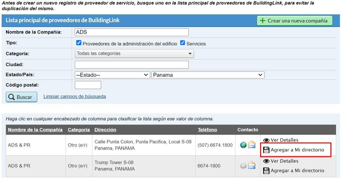Click address Calle Punta Colon, Punta Pacifica
Screen dimensions: 341x178
pyautogui.click(x=143, y=142)
